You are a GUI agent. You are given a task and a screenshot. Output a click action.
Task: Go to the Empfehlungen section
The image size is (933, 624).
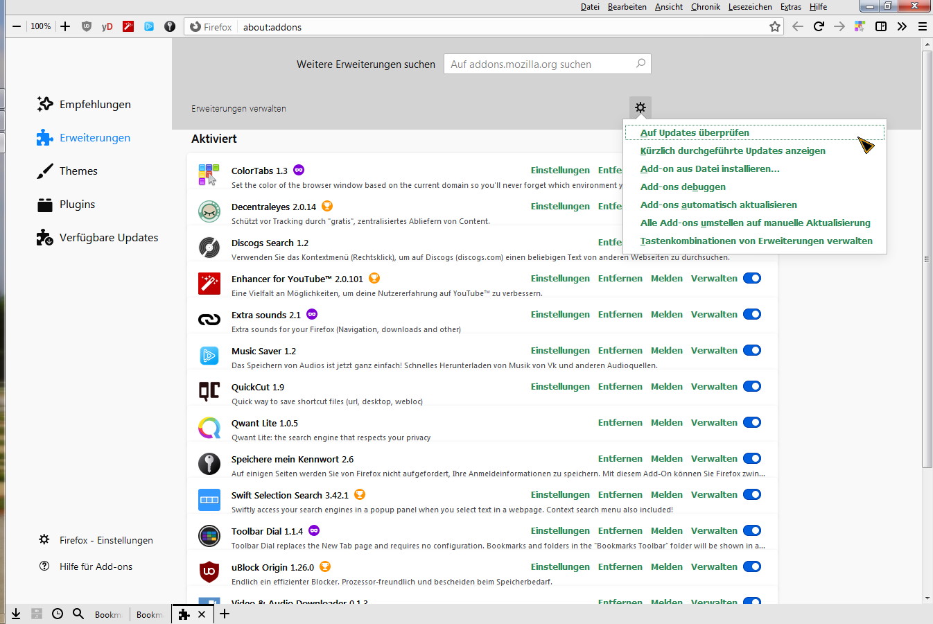[84, 104]
